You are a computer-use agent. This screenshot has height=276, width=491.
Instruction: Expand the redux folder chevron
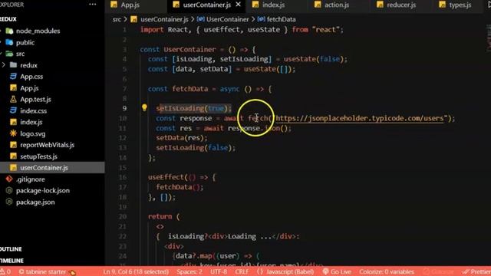pos(3,65)
